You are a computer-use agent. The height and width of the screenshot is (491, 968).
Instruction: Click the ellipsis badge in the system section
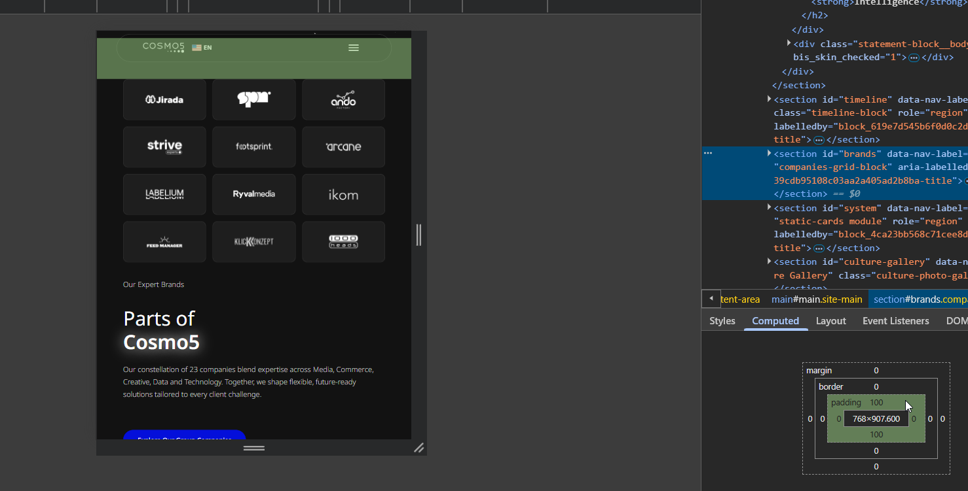(819, 248)
